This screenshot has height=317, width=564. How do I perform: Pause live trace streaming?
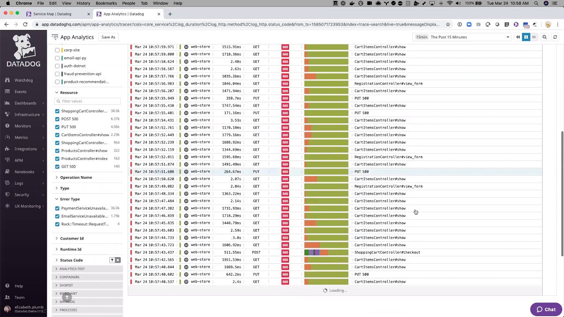coord(526,37)
